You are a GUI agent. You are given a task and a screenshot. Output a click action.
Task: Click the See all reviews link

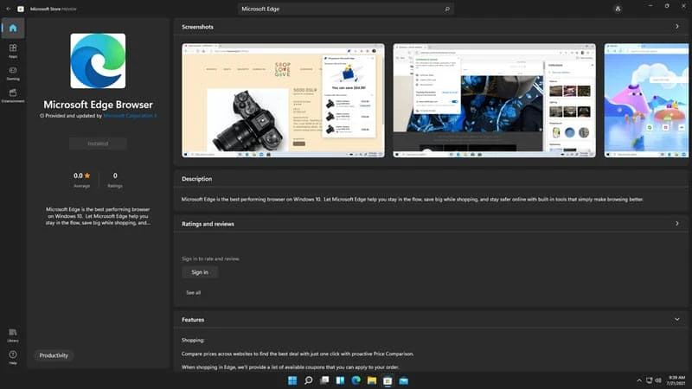(x=193, y=292)
